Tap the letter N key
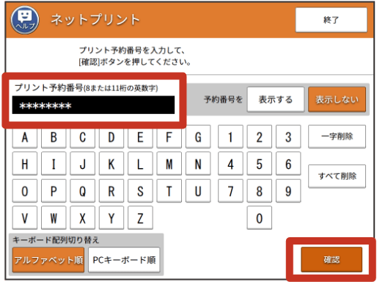Viewport: 377px width, 282px height. (x=198, y=164)
